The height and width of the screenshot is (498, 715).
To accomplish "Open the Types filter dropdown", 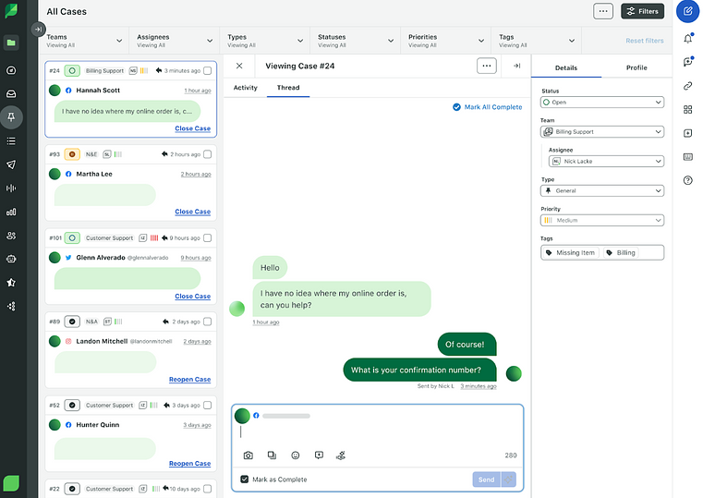I will click(265, 41).
